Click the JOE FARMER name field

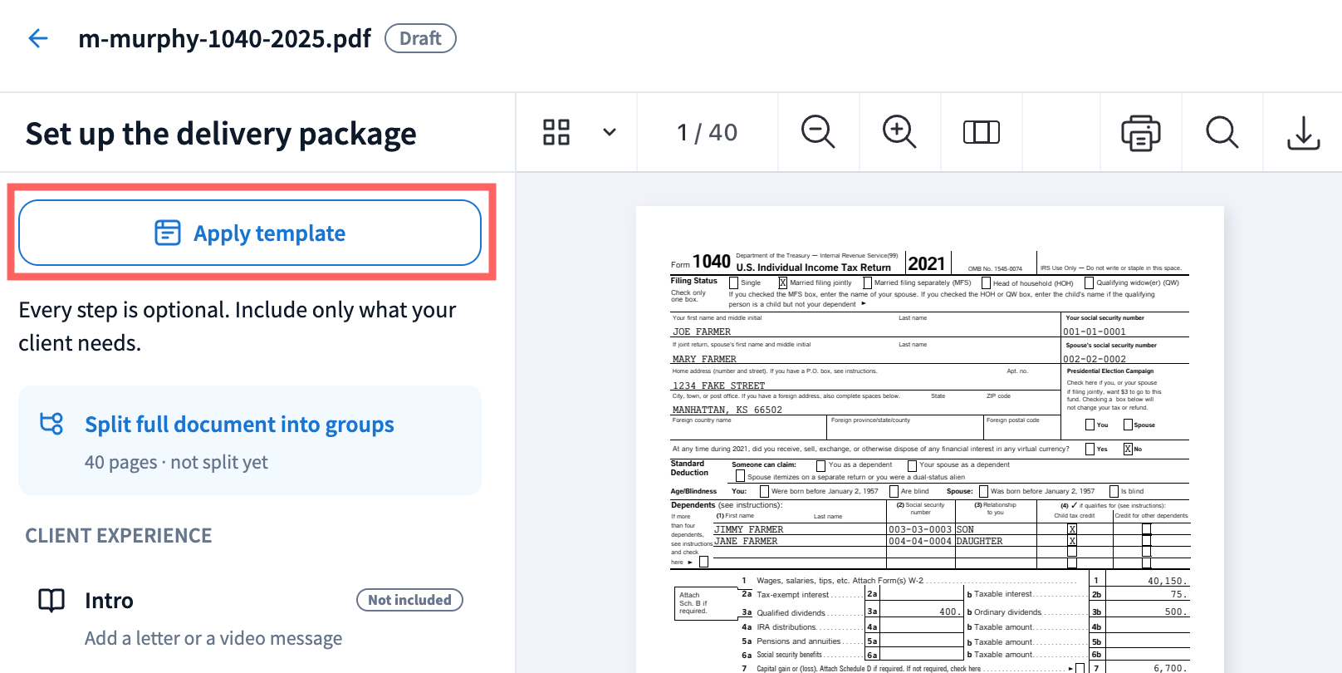coord(702,332)
